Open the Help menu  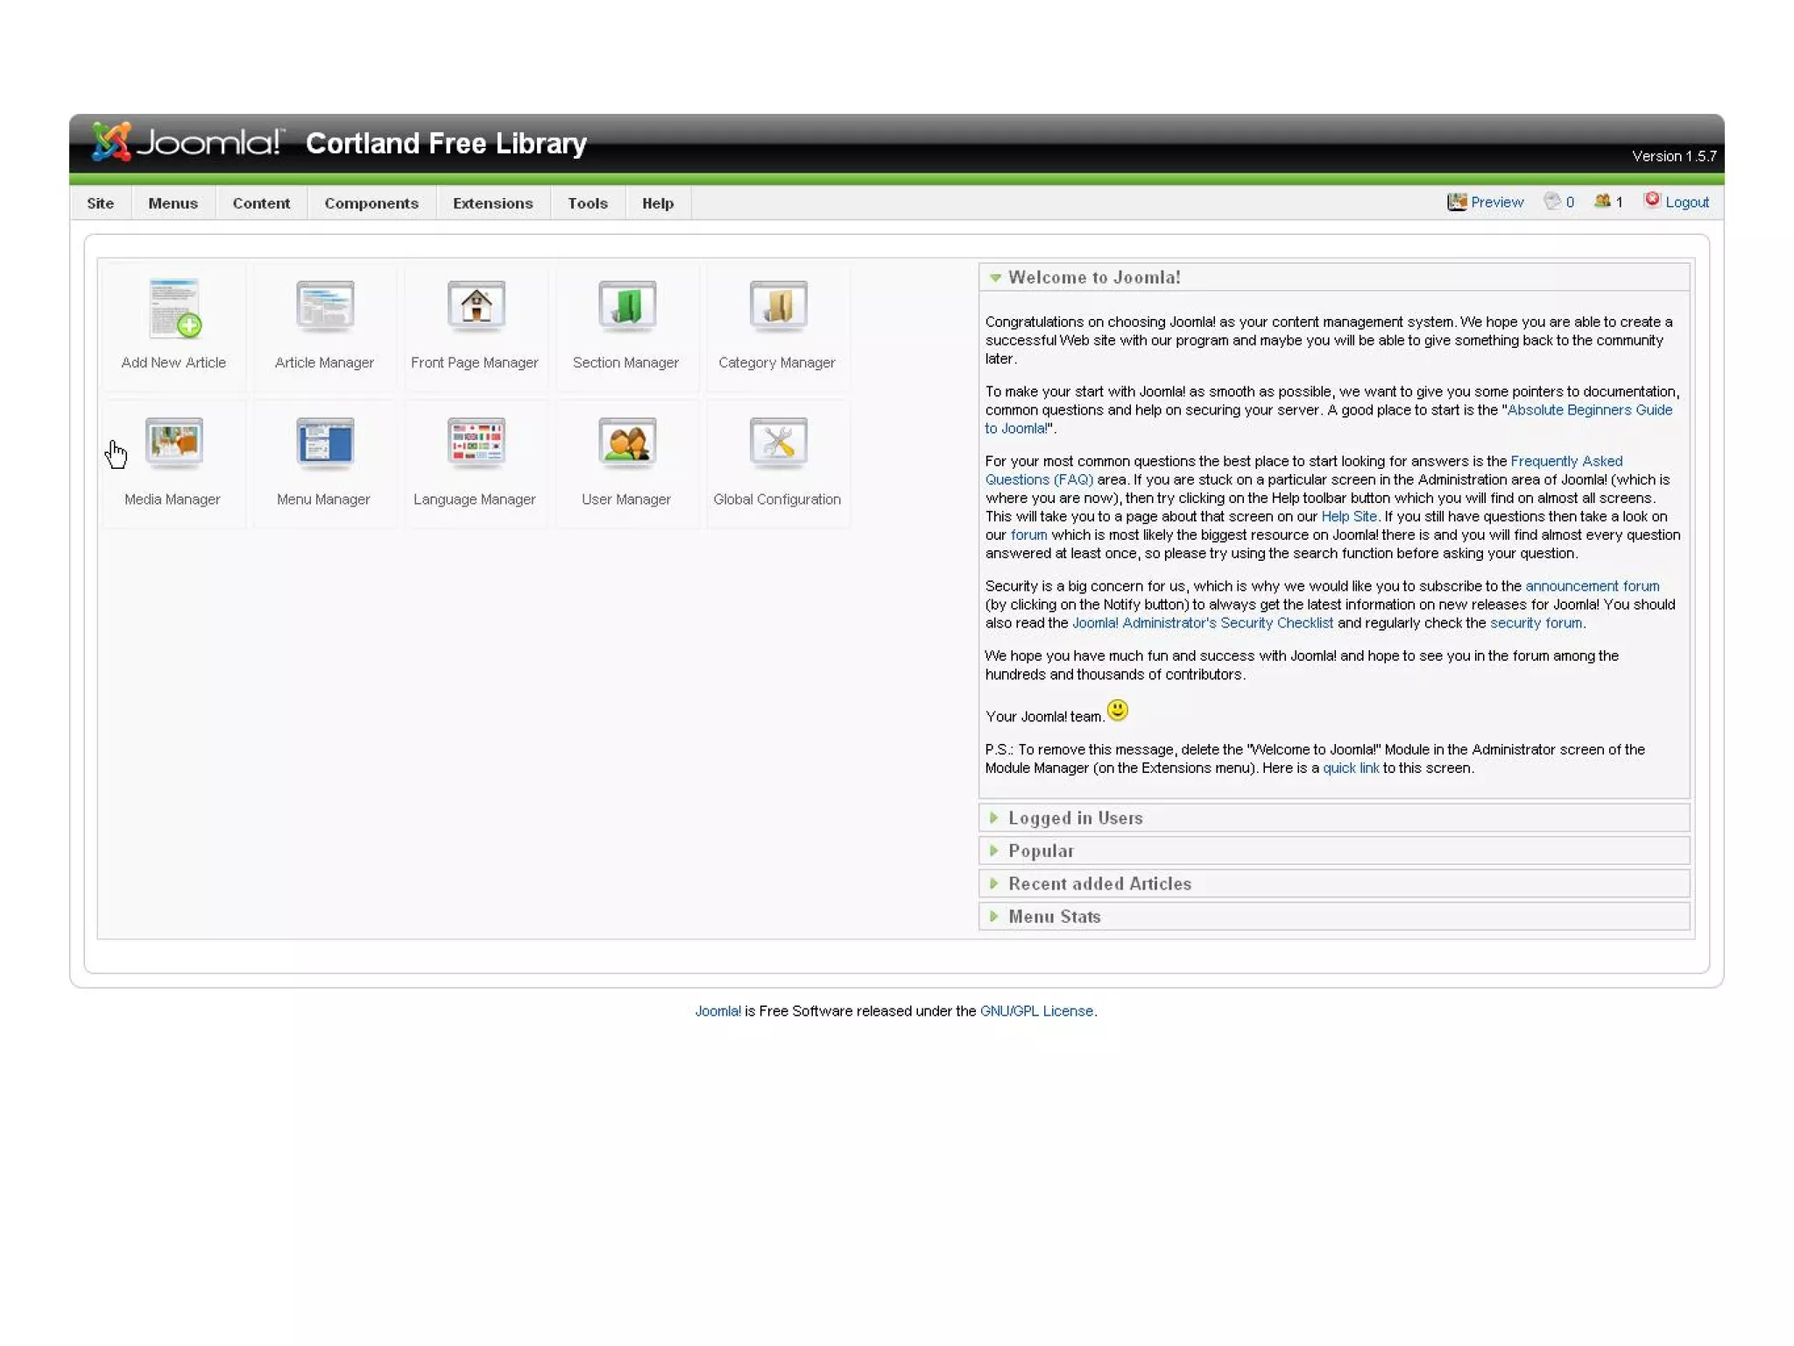658,203
